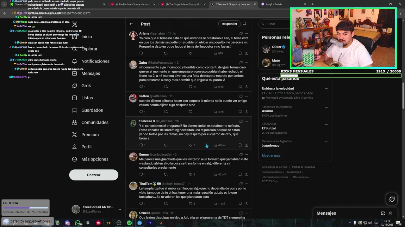The image size is (405, 227).
Task: Compose new message in Mensajes drawer
Action: click(383, 213)
